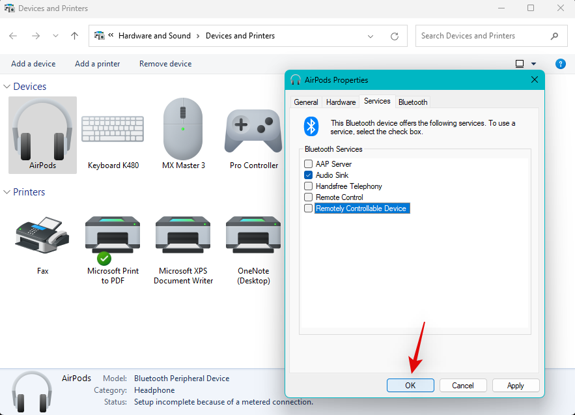Expand the address bar history dropdown
The height and width of the screenshot is (415, 575).
(371, 36)
